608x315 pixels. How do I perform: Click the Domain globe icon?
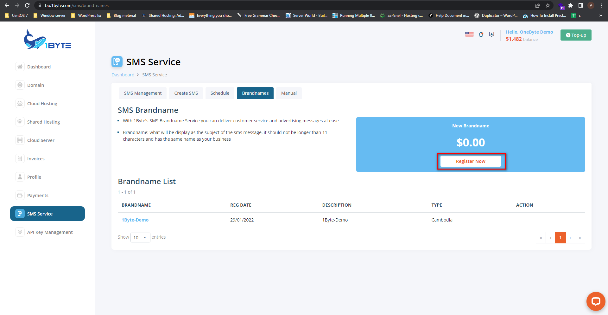[20, 85]
